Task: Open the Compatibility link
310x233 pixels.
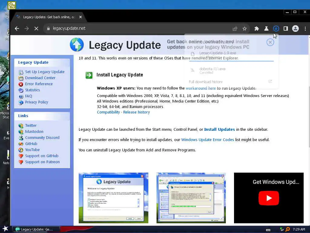Action: pyautogui.click(x=108, y=112)
